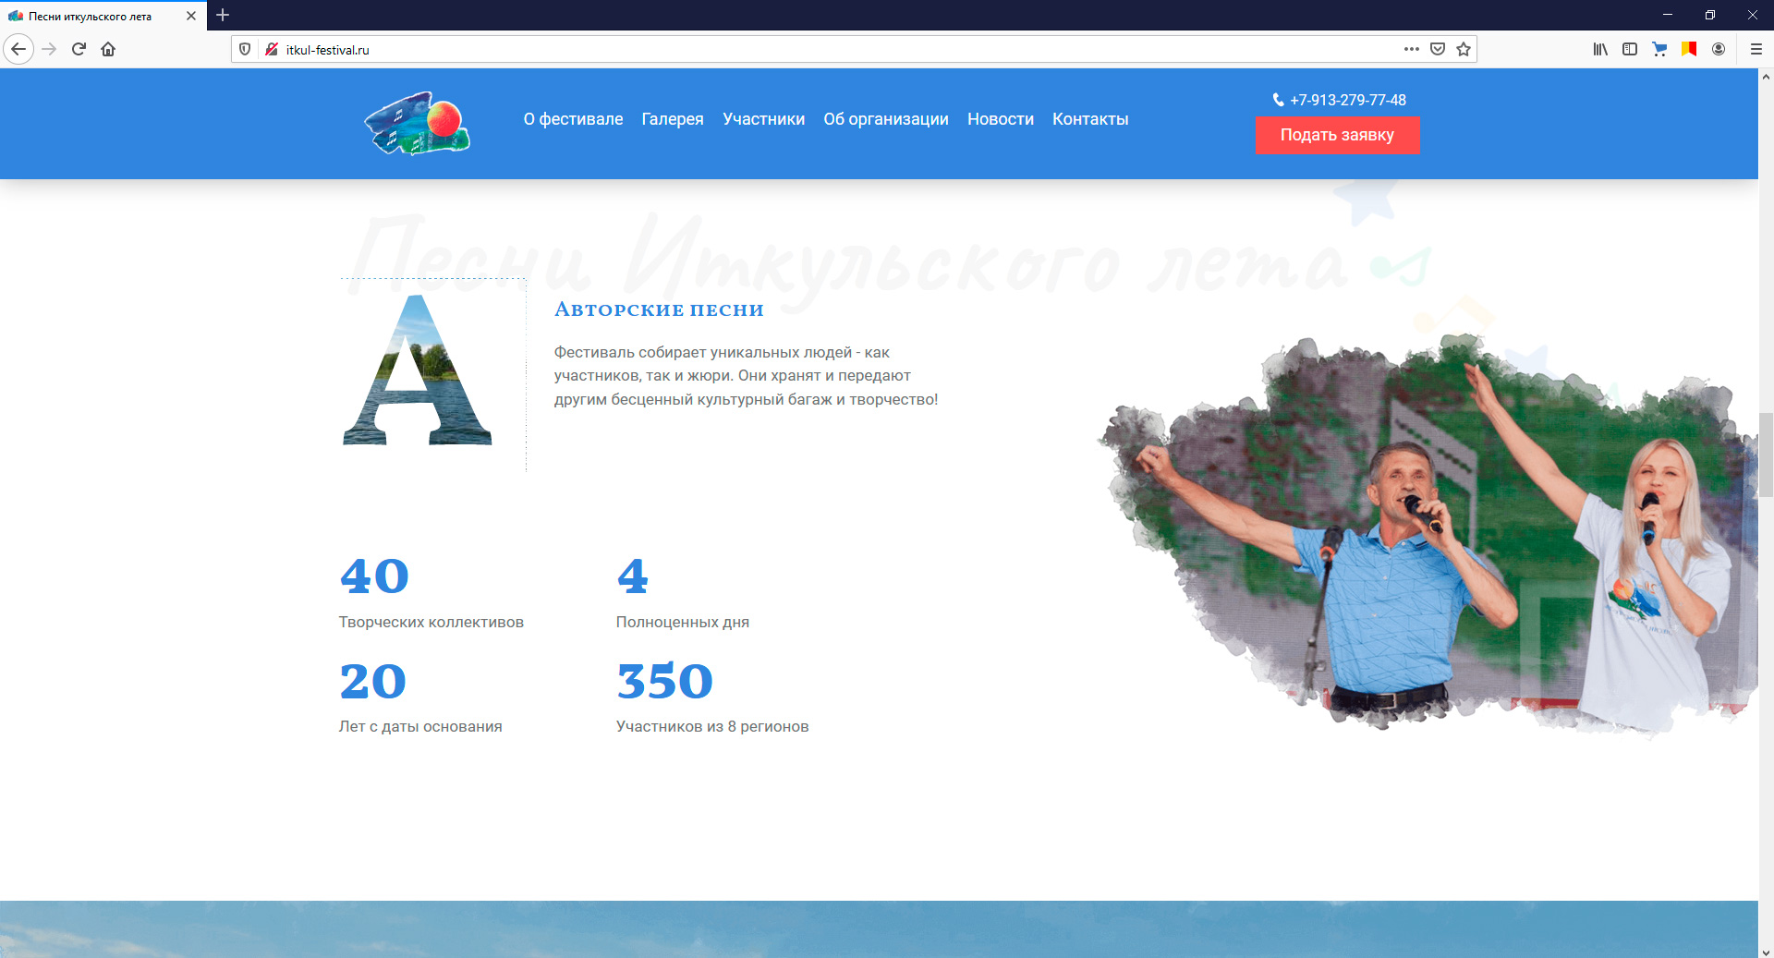Click the festival description paragraph
This screenshot has height=958, width=1774.
click(x=746, y=376)
